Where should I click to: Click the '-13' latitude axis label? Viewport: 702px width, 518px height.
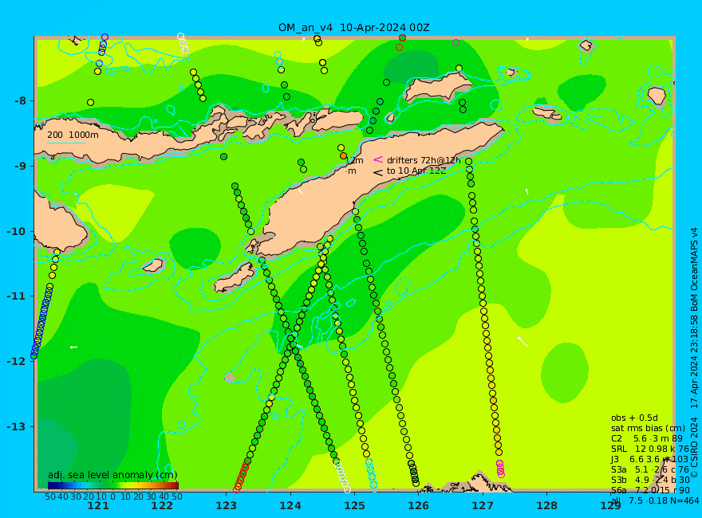click(17, 426)
